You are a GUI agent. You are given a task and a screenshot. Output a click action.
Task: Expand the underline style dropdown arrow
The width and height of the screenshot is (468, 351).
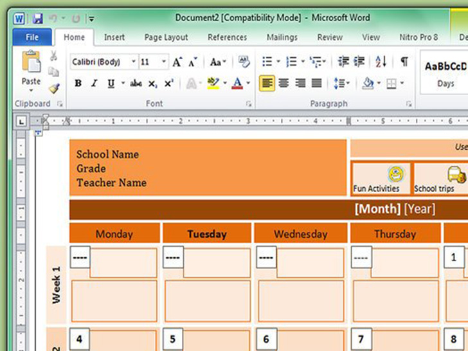click(123, 84)
